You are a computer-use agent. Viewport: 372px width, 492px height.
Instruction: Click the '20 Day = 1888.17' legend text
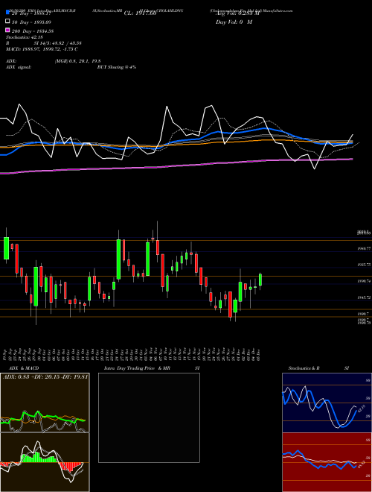31,13
